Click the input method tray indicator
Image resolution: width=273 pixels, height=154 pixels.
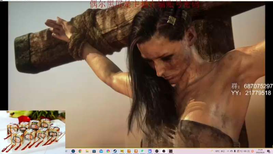tap(248, 151)
